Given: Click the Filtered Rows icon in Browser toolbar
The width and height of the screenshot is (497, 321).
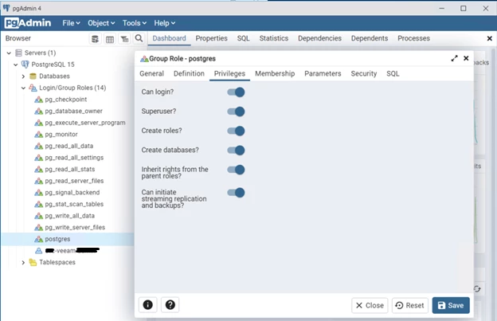Looking at the screenshot, I should click(124, 39).
